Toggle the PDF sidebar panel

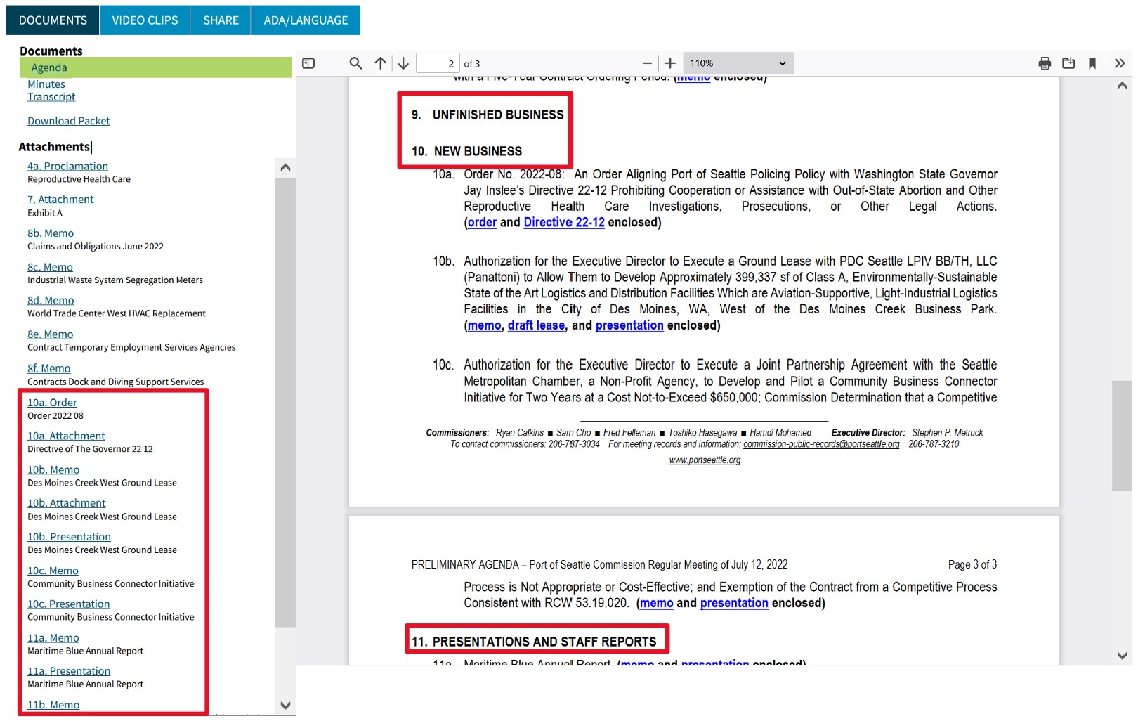tap(308, 63)
